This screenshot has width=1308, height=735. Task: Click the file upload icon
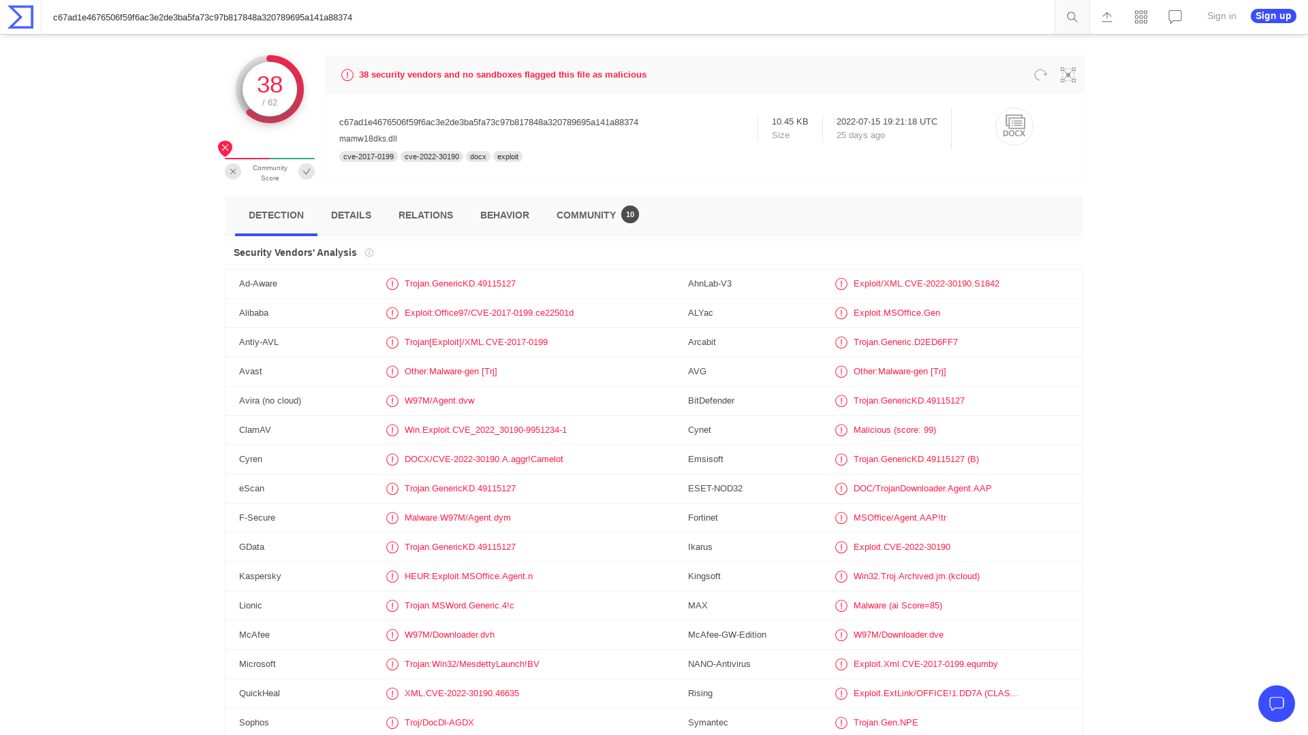pos(1106,17)
